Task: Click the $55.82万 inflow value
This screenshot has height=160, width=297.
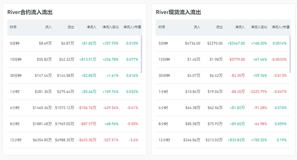Action: click(x=44, y=60)
